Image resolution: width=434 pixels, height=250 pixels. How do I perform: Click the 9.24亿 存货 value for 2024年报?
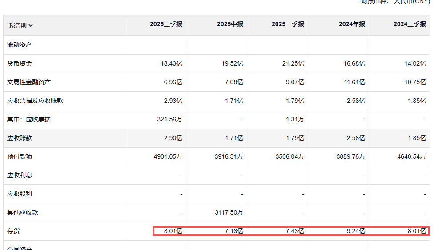[354, 231]
